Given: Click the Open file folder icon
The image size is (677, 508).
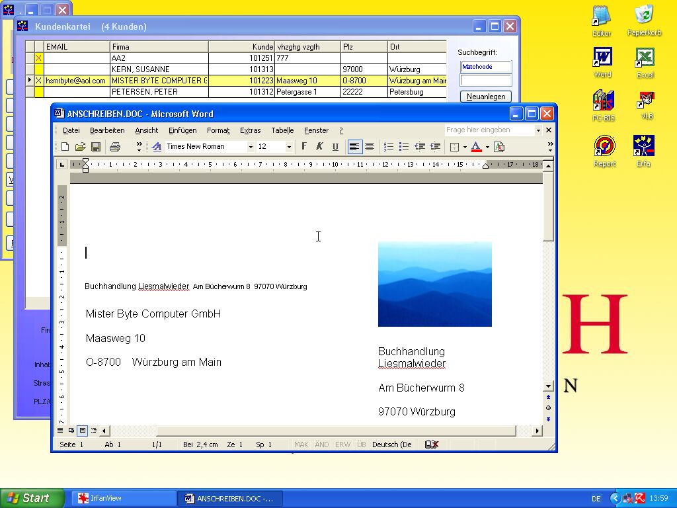Looking at the screenshot, I should click(x=80, y=147).
